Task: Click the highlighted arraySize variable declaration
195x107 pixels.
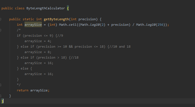Action: pos(33,25)
